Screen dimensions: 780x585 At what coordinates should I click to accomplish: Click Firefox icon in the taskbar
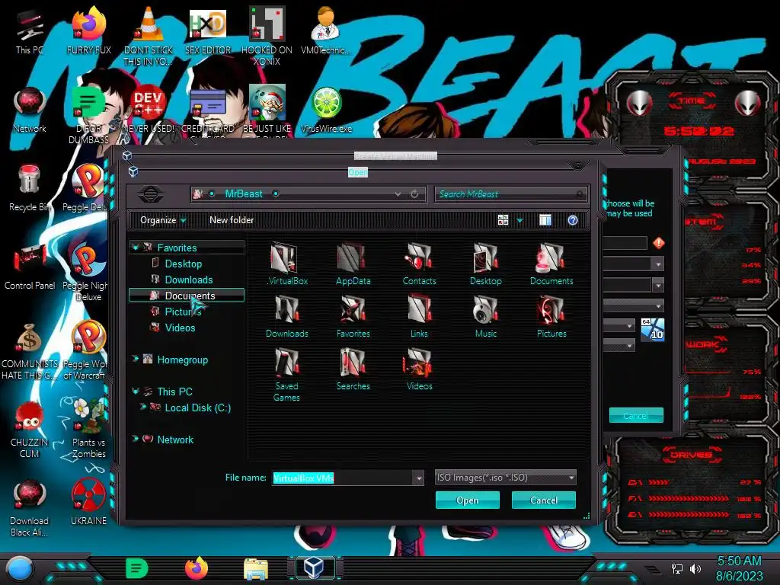tap(196, 568)
